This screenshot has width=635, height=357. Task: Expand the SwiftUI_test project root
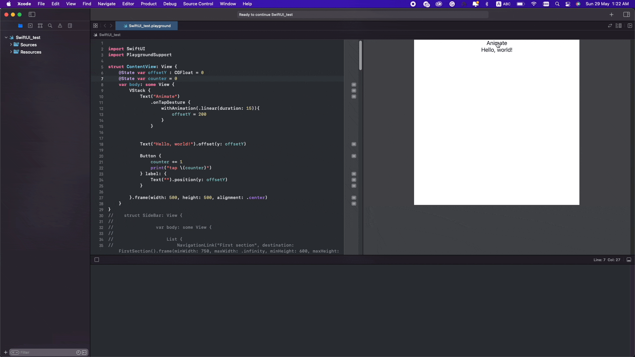pyautogui.click(x=6, y=37)
